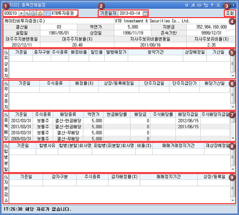Click the 기준일자 date input field
Image resolution: width=239 pixels, height=215 pixels.
(130, 13)
